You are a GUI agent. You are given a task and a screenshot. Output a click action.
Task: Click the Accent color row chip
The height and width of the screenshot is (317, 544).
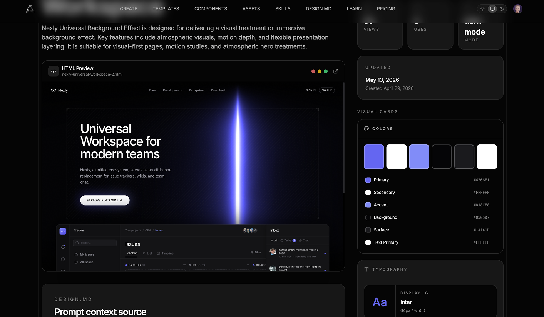(x=368, y=205)
